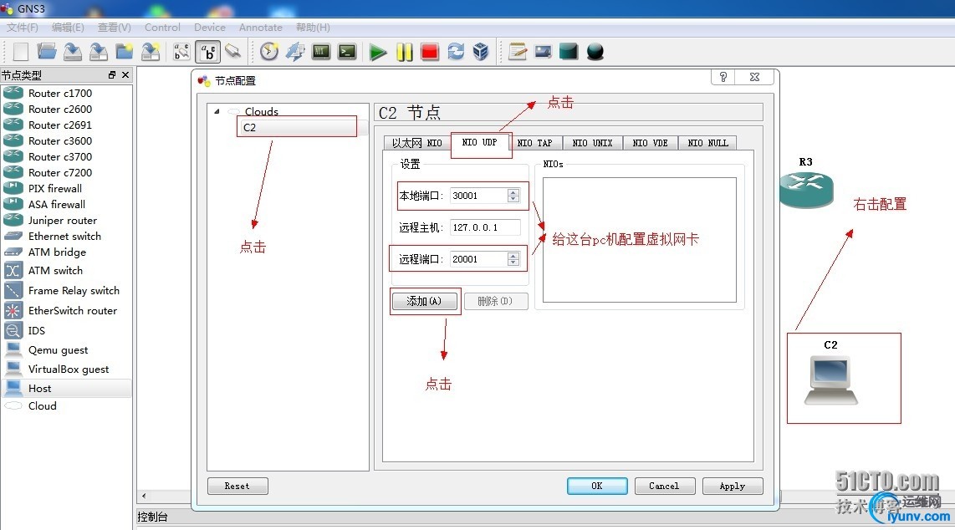
Task: Click the Insert picture icon
Action: (543, 52)
